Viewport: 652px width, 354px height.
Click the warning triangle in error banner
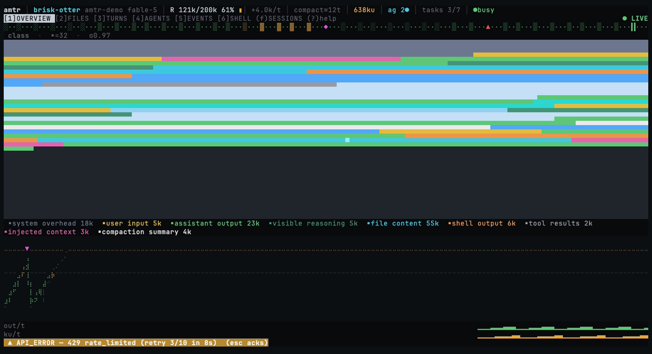pos(10,343)
